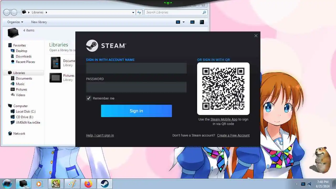
Task: Expand the arrow after Libraries breadcrumb
Action: pyautogui.click(x=46, y=12)
